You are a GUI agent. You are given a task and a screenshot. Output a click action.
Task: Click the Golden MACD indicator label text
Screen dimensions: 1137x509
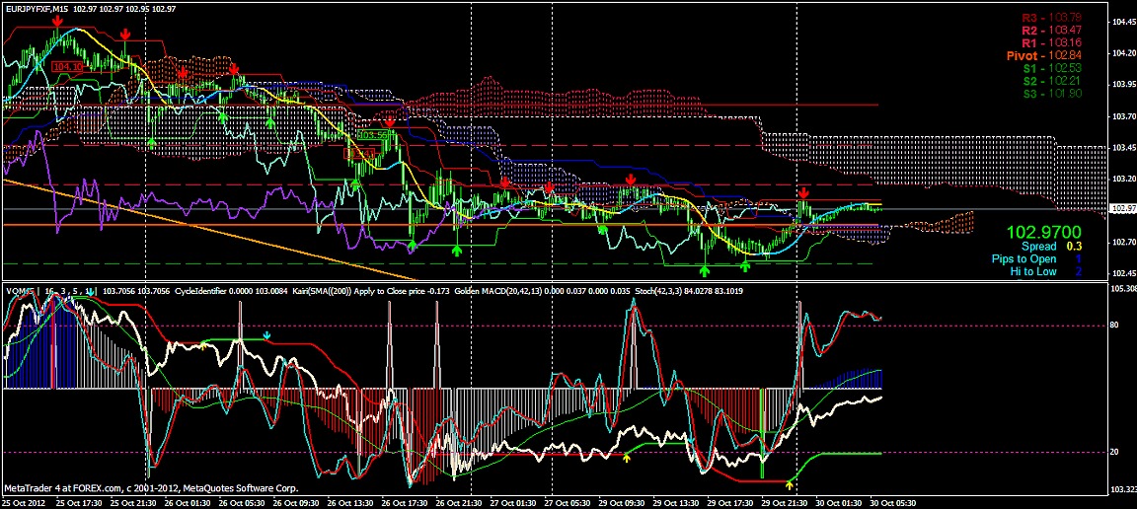tap(500, 292)
